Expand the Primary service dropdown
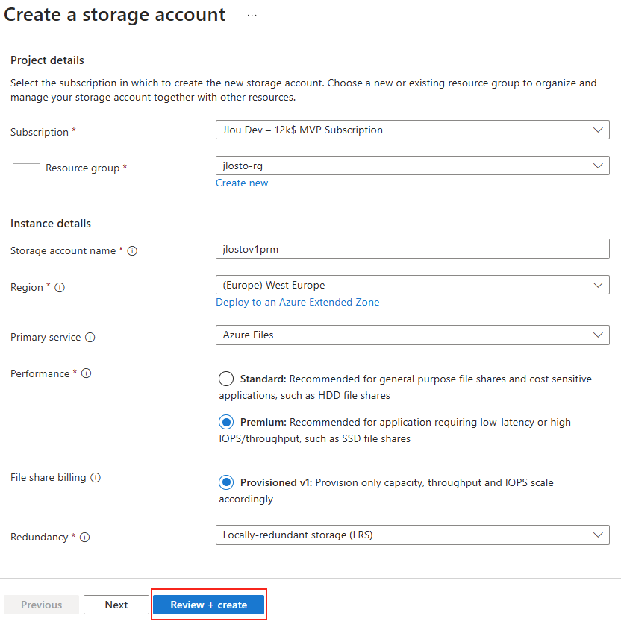This screenshot has height=621, width=621. click(x=413, y=335)
